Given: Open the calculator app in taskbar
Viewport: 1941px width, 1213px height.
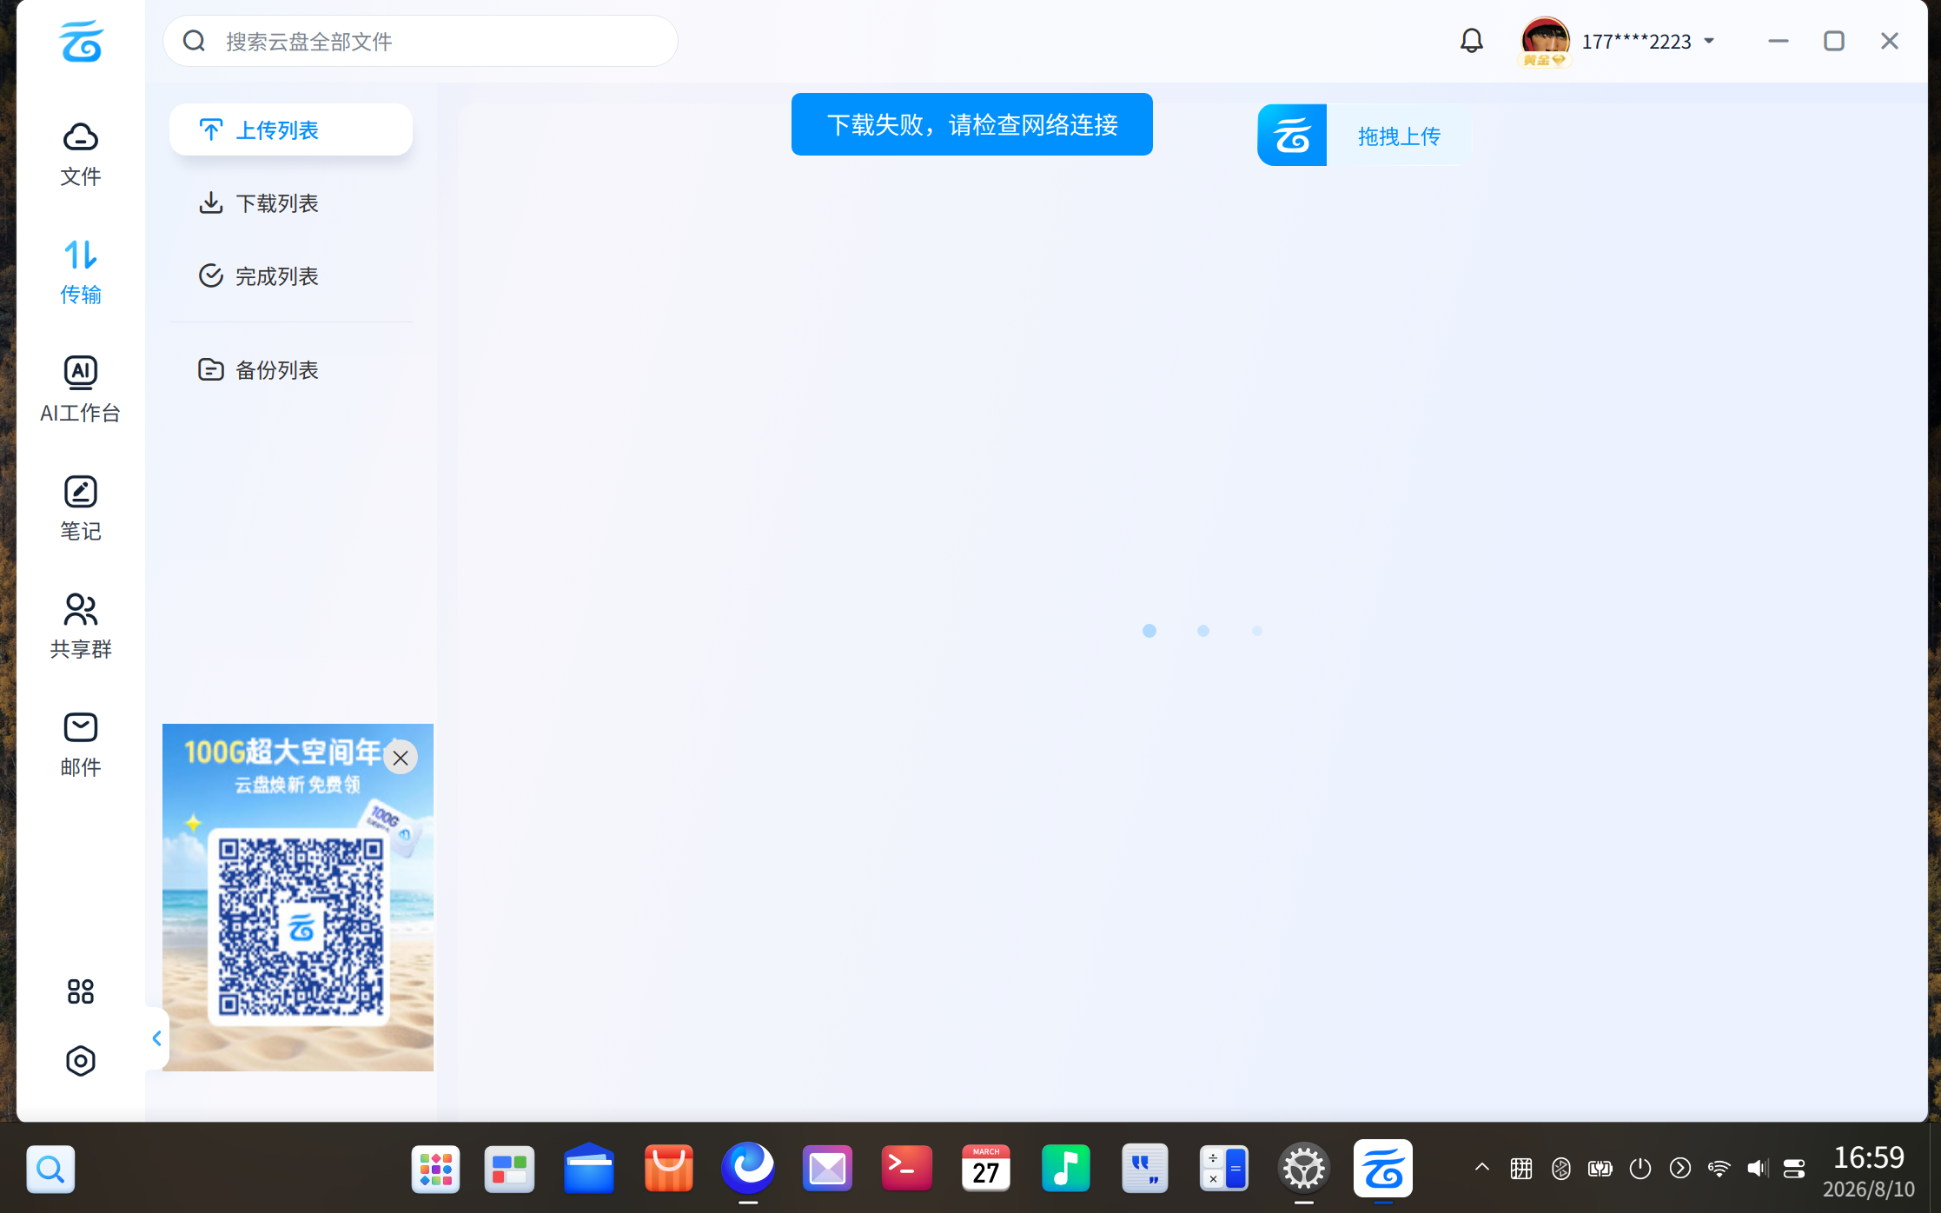Looking at the screenshot, I should [x=1223, y=1169].
